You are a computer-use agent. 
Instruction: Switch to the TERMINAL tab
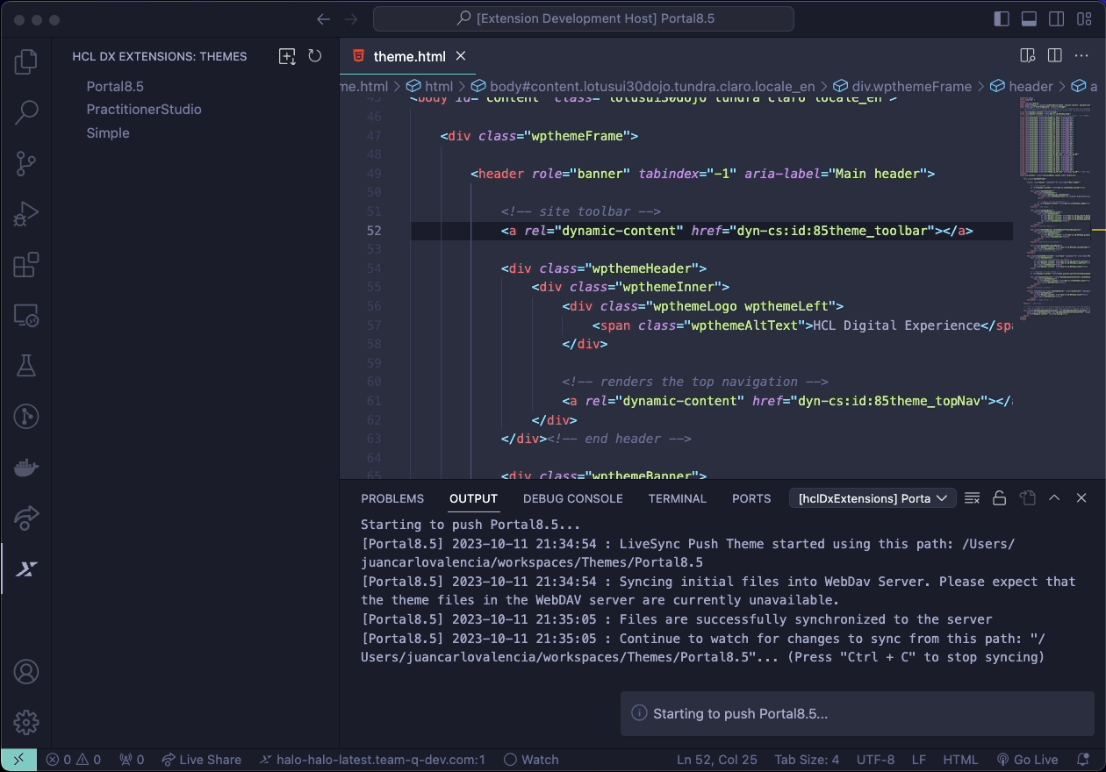click(677, 498)
